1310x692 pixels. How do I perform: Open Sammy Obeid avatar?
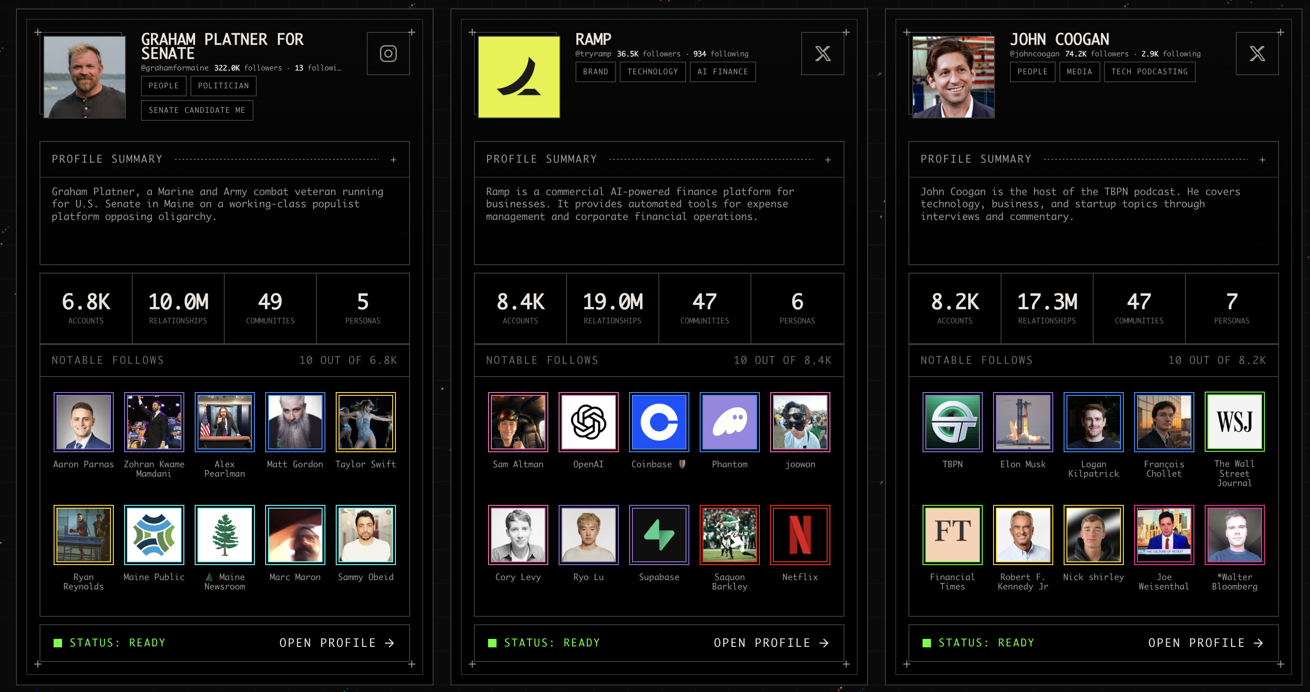pyautogui.click(x=366, y=535)
